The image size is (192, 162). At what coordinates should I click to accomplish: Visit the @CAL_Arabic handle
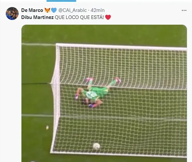point(72,10)
